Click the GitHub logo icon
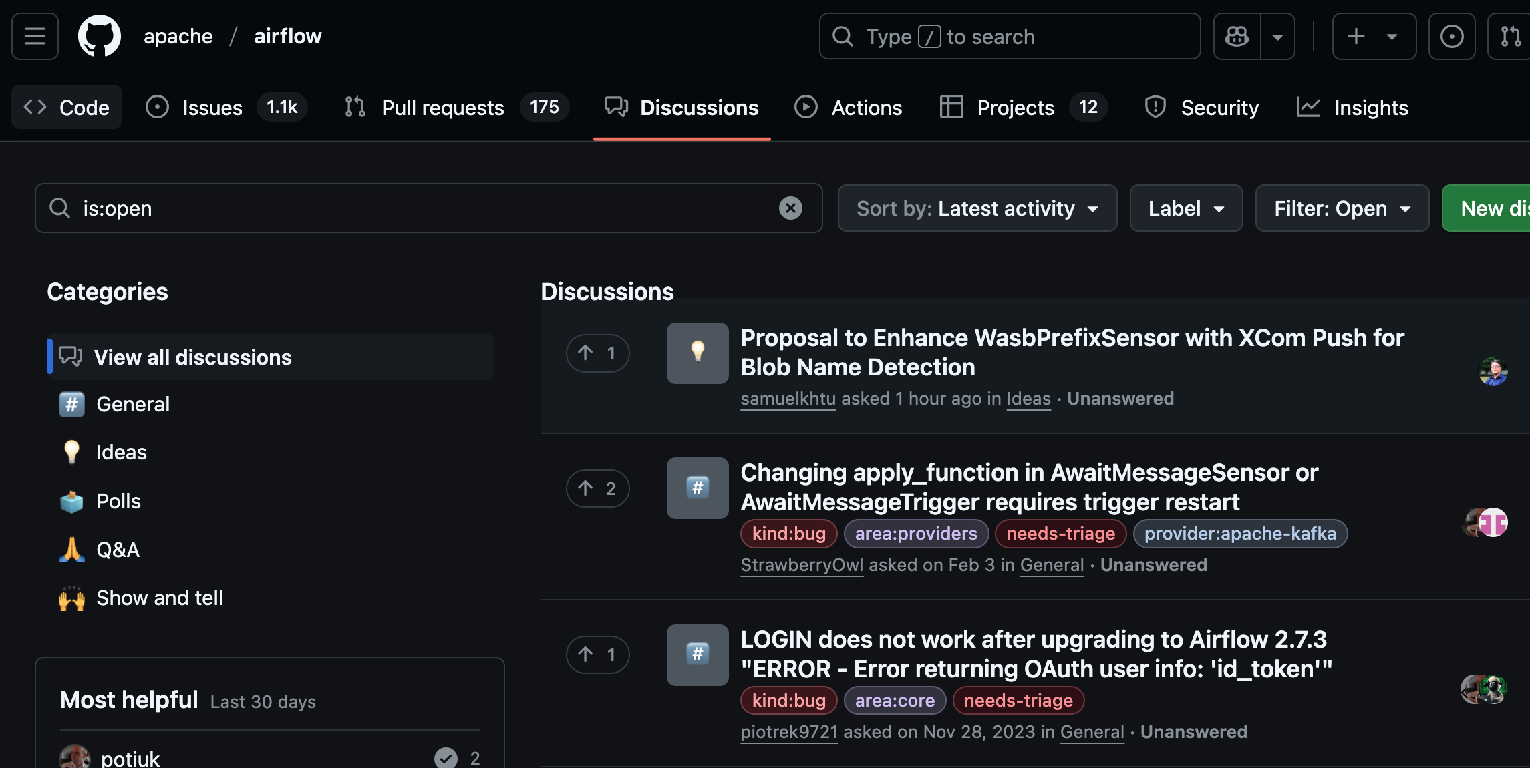This screenshot has width=1530, height=768. click(x=100, y=36)
